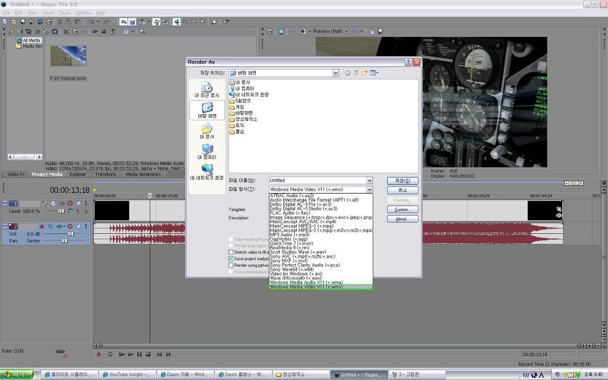Enable Stretch video to fill checkbox
This screenshot has height=380, width=608.
point(231,252)
